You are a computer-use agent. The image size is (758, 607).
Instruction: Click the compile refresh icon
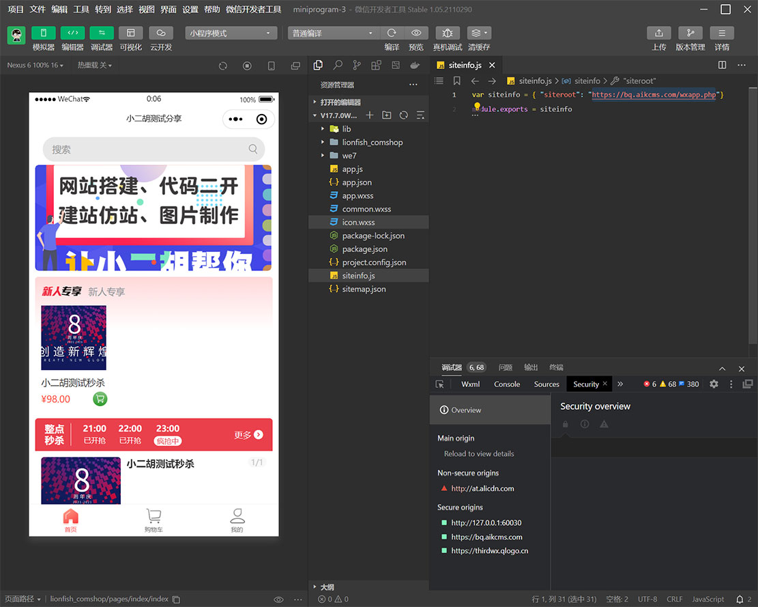[x=392, y=33]
